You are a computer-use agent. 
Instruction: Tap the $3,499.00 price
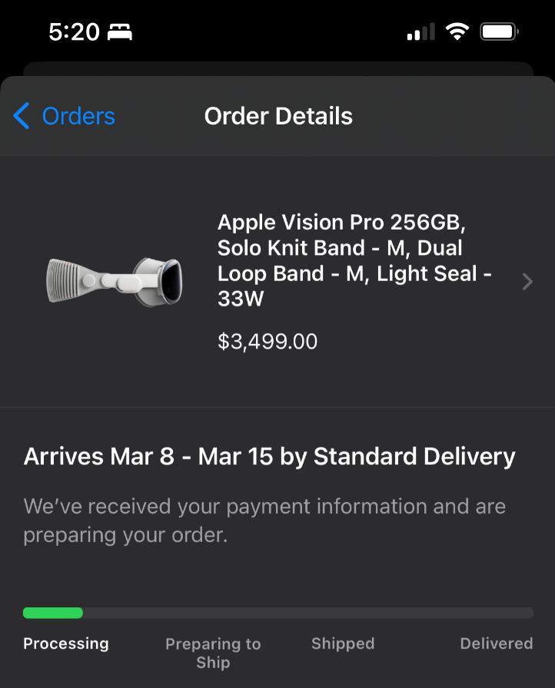268,342
